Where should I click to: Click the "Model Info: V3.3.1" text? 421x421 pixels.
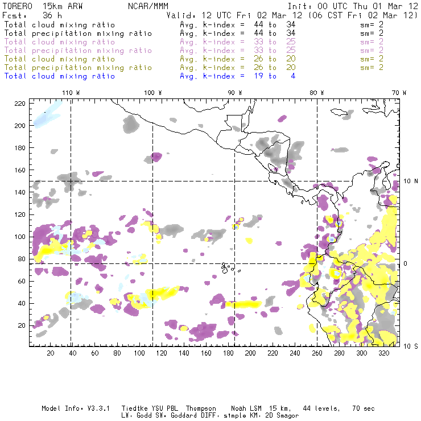(x=76, y=408)
